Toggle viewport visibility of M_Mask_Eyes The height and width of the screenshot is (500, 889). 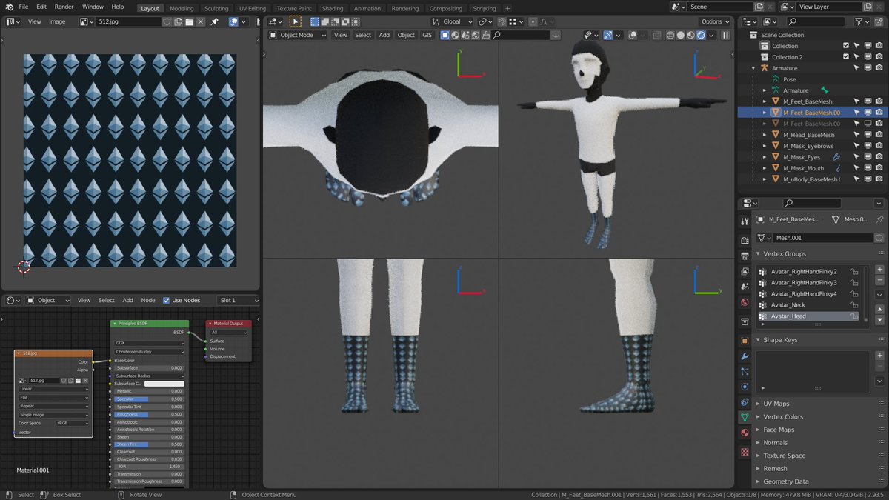tap(868, 157)
